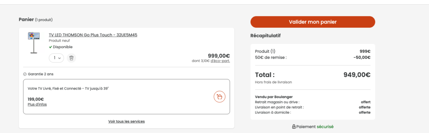
Task: Click the Livraison en point de retrait row
Action: tap(313, 107)
